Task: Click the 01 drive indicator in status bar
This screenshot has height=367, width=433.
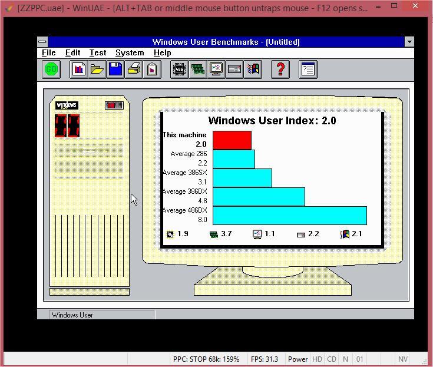Action: 359,359
